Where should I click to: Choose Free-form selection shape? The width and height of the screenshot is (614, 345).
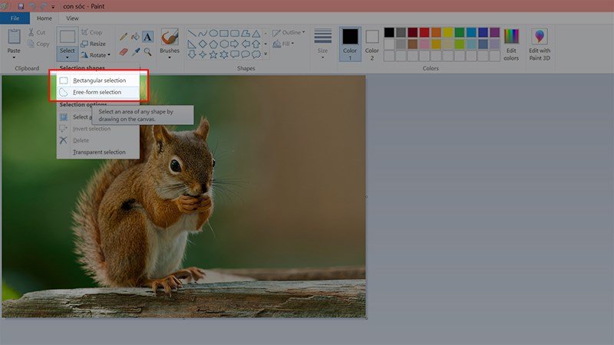pyautogui.click(x=97, y=92)
